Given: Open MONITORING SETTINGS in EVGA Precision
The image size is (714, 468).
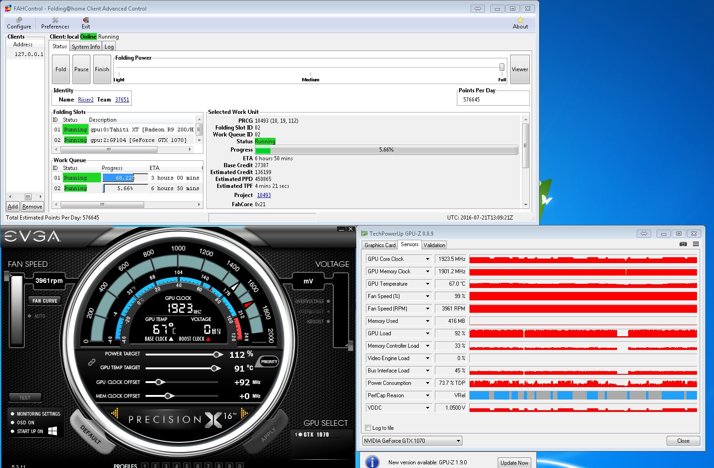Looking at the screenshot, I should (35, 414).
